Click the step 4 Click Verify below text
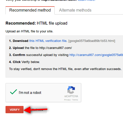123x119 pixels. pyautogui.click(x=24, y=62)
